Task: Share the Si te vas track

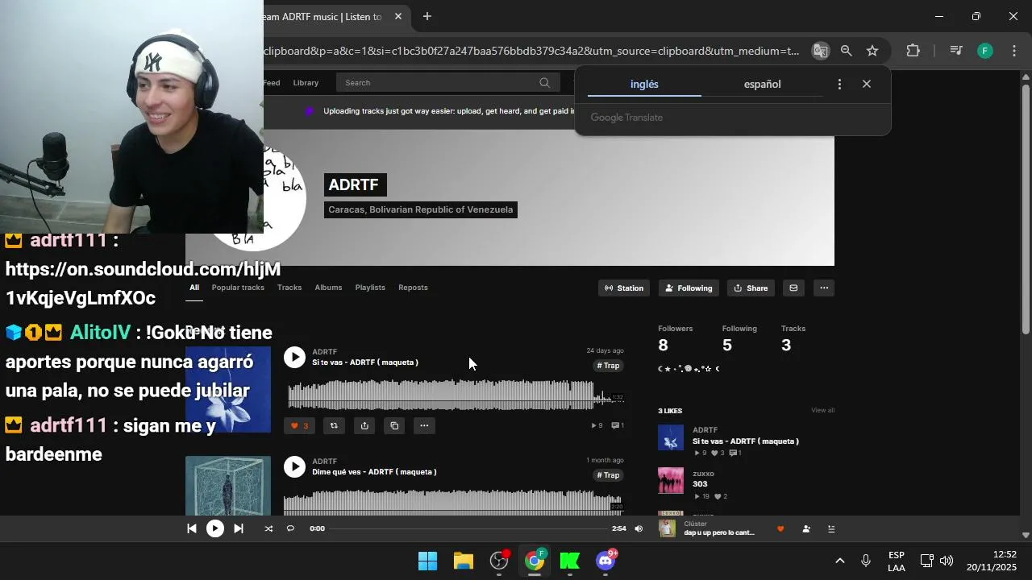Action: click(364, 425)
